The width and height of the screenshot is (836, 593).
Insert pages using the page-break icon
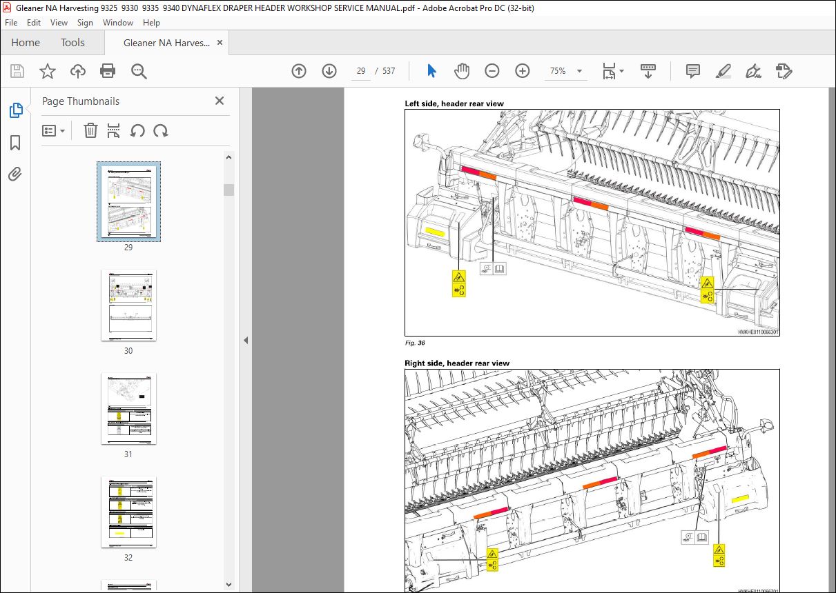(114, 130)
